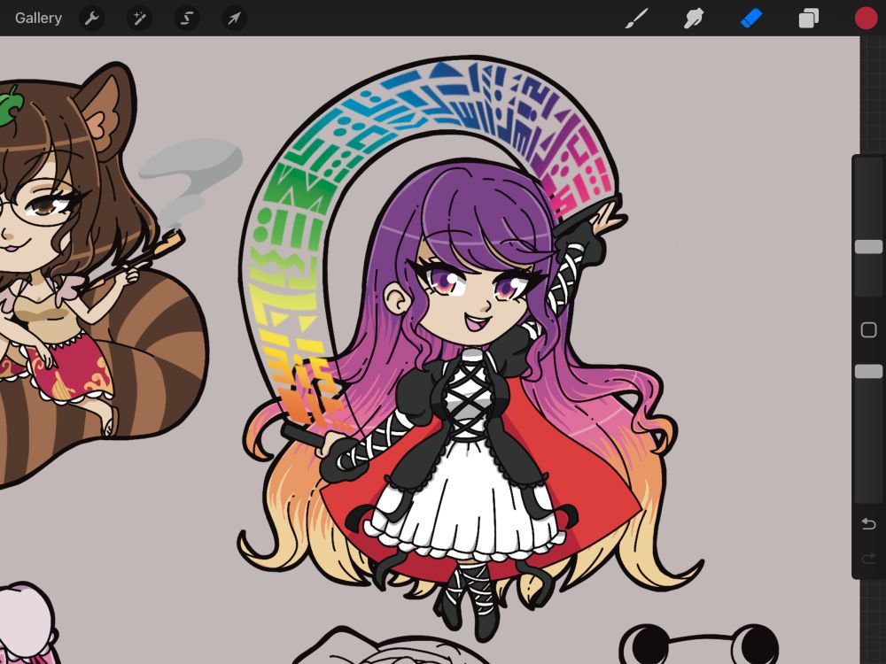Open the Actions wrench menu

tap(91, 19)
